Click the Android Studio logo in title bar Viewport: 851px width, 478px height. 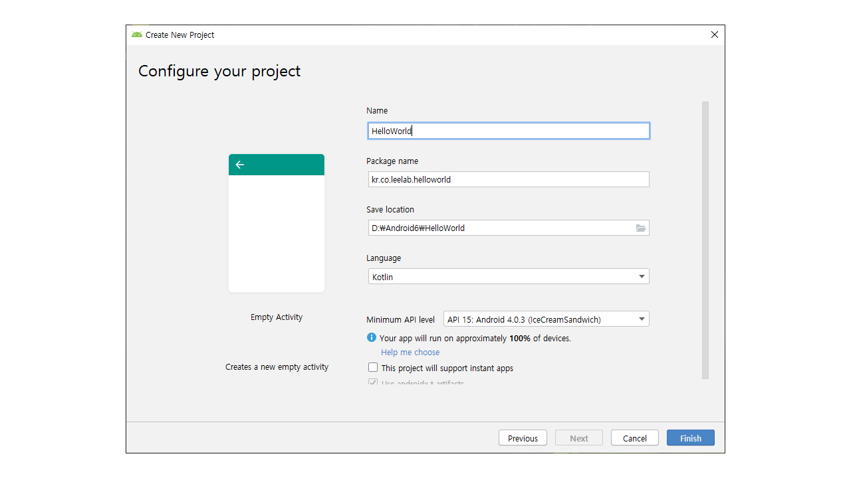coord(137,35)
